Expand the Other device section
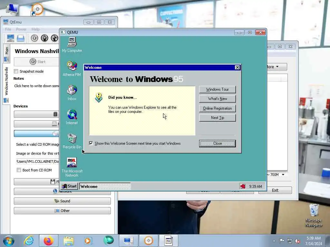Image resolution: width=330 pixels, height=247 pixels. pos(62,211)
